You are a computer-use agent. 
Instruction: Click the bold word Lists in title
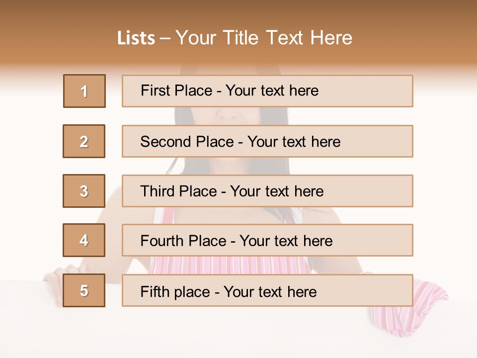tap(136, 38)
